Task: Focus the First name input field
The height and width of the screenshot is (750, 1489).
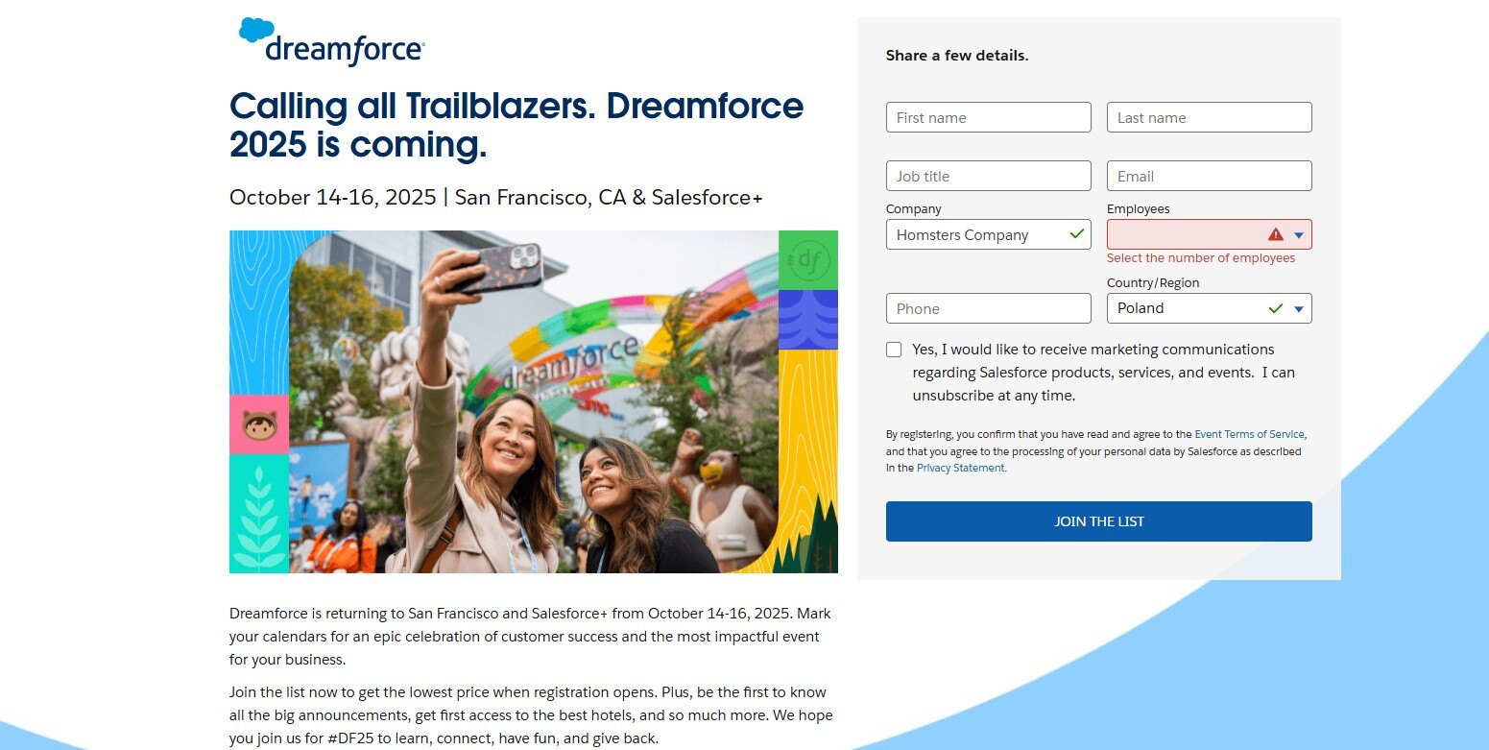Action: 988,117
